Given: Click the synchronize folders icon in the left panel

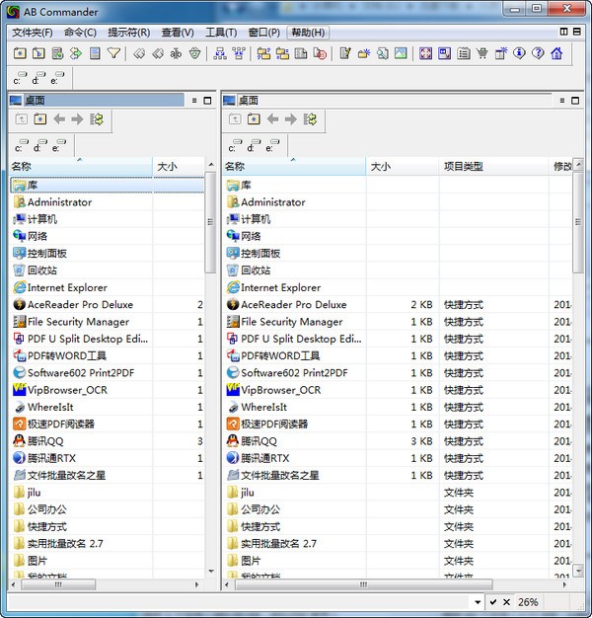Looking at the screenshot, I should tap(97, 118).
